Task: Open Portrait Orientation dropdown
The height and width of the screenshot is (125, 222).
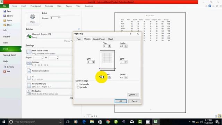Action: (x=50, y=71)
